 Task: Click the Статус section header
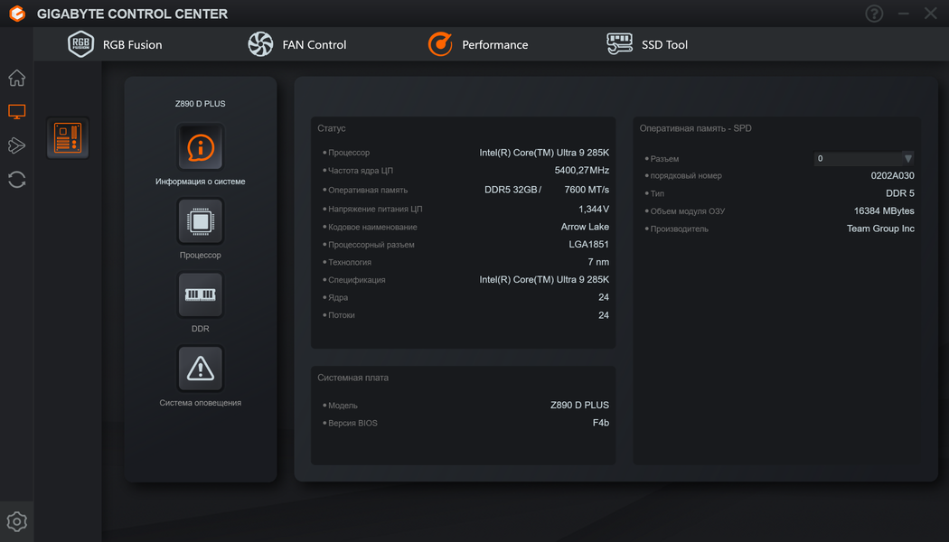click(x=332, y=128)
